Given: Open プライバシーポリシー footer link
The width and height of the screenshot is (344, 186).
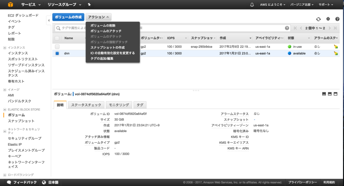Looking at the screenshot, I should (x=303, y=182).
